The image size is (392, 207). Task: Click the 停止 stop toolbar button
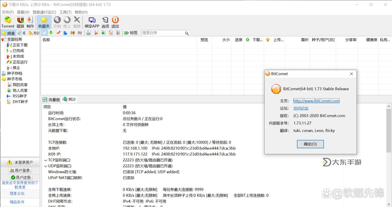coord(67,22)
